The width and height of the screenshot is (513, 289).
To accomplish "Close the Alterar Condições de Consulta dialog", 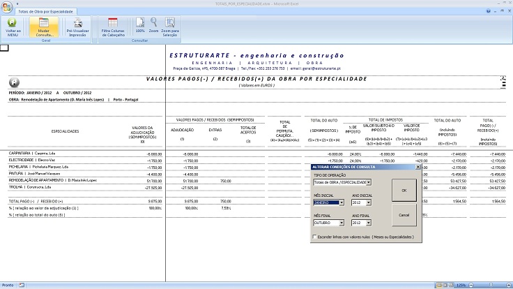I will point(418,168).
